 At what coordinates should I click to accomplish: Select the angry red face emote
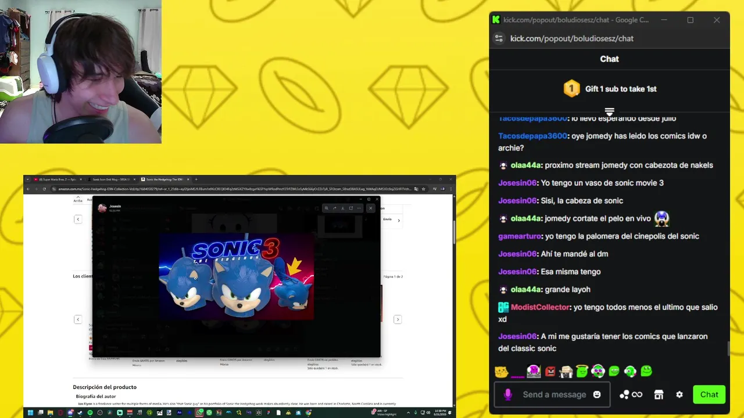pos(550,372)
